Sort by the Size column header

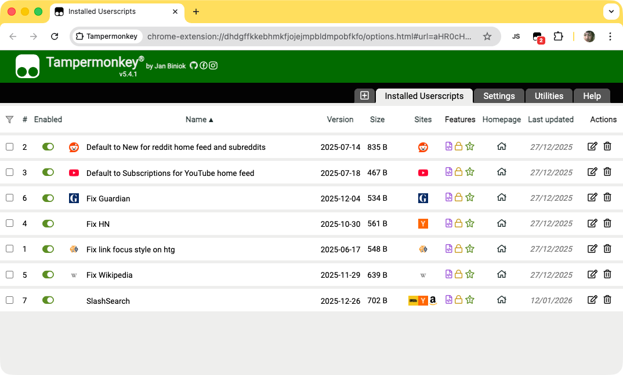(x=377, y=119)
